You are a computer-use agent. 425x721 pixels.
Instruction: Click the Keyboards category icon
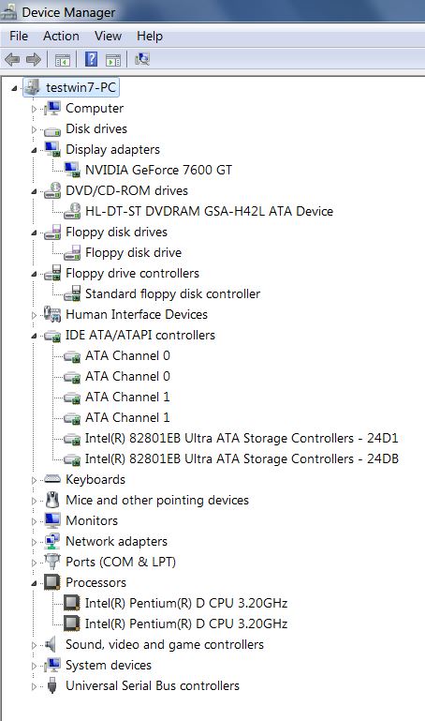click(x=52, y=479)
